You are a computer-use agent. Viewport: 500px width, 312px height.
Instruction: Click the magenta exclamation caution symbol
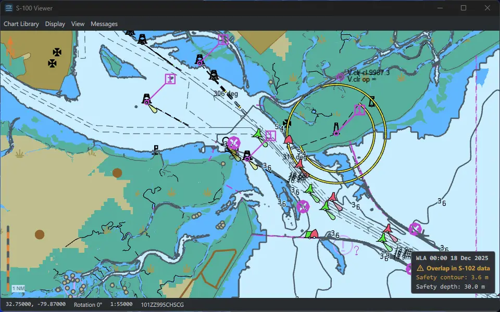coord(343,245)
